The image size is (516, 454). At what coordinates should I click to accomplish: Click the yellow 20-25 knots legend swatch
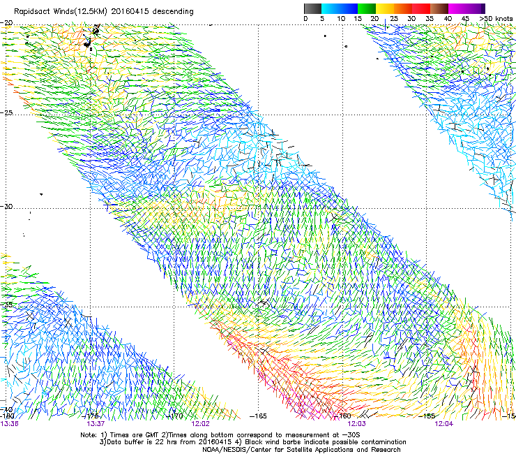(x=385, y=8)
